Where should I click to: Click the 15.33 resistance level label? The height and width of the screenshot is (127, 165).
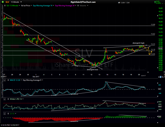coord(153,44)
